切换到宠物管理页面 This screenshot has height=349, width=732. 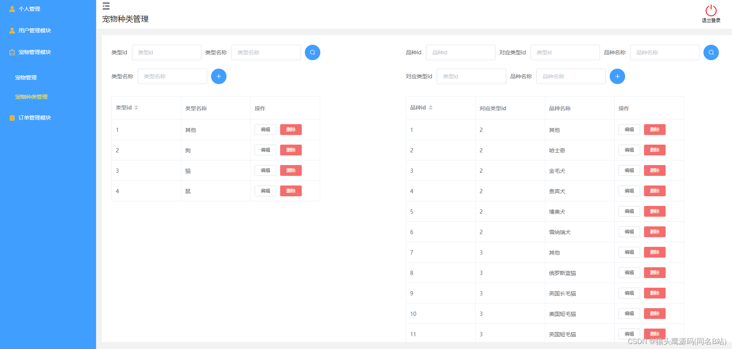tap(25, 77)
